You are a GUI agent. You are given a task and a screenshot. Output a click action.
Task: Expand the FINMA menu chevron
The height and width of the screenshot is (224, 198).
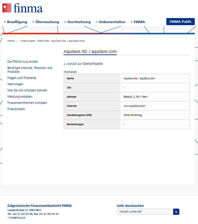point(131,22)
